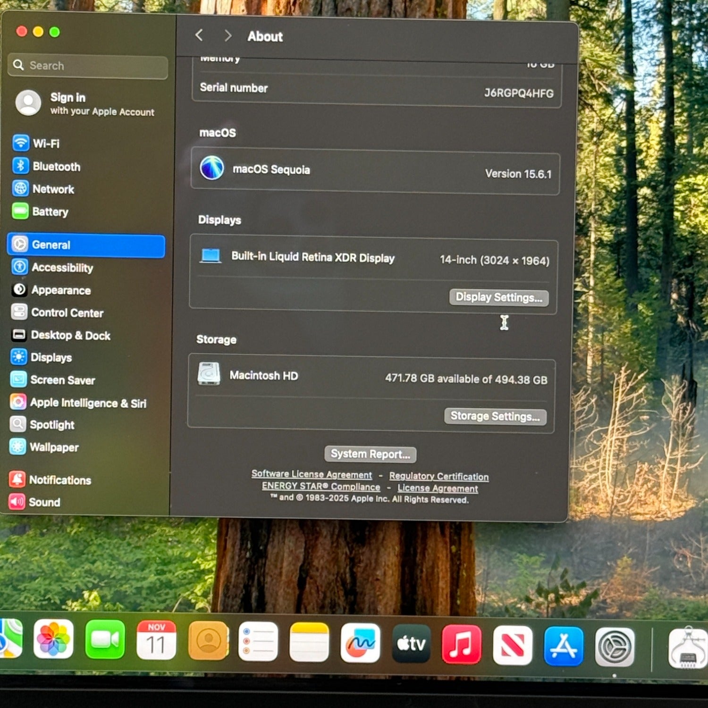Image resolution: width=708 pixels, height=708 pixels.
Task: Click the Storage Settings button
Action: tap(495, 416)
